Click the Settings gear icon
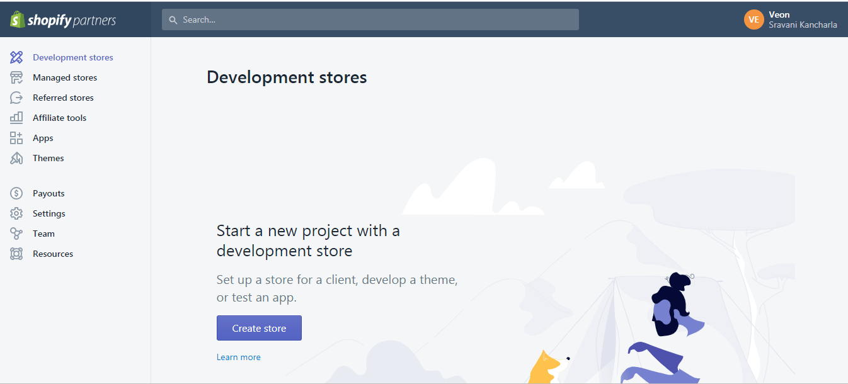Screen dimensions: 848x384 click(x=16, y=213)
